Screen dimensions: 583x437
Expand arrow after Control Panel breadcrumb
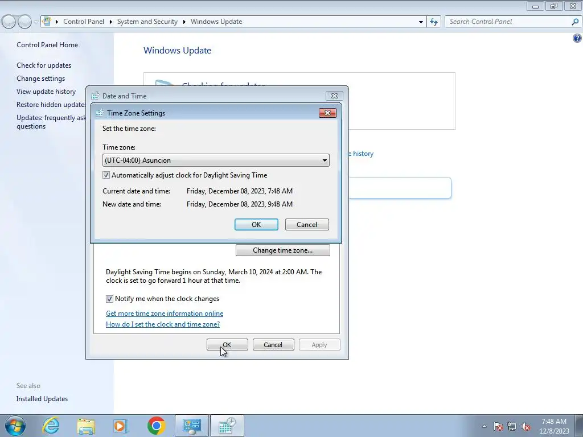(x=111, y=22)
